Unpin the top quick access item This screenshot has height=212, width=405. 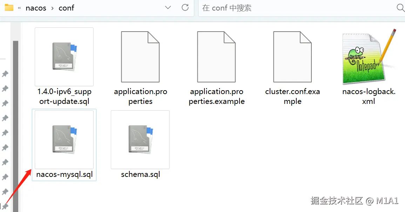[5, 74]
